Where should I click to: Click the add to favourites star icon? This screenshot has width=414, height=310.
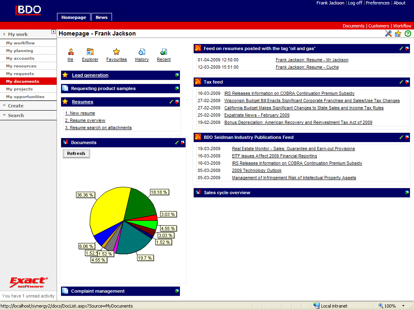point(398,34)
